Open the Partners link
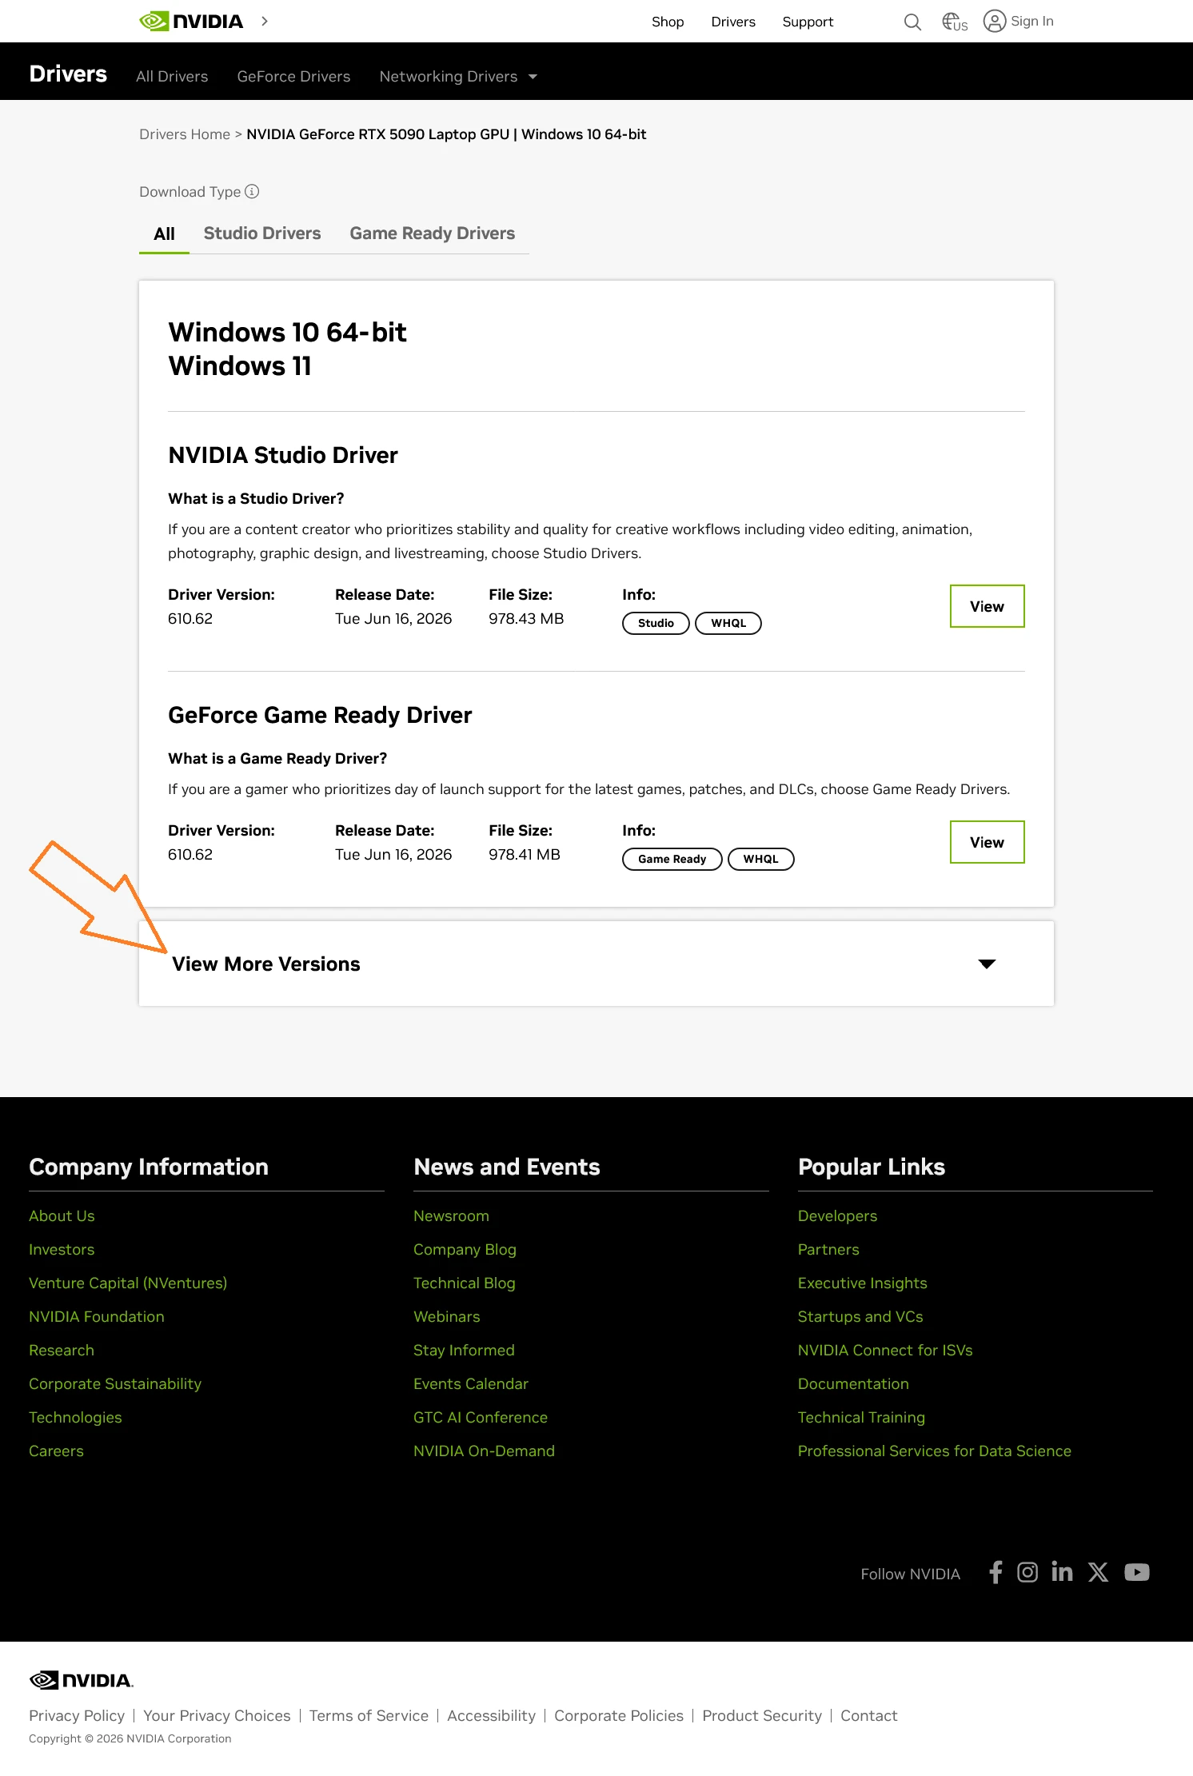The image size is (1193, 1776). tap(828, 1249)
